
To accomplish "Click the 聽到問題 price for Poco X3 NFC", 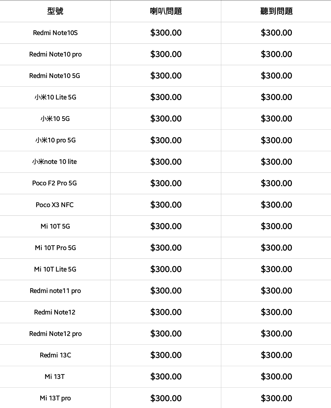I will point(276,205).
